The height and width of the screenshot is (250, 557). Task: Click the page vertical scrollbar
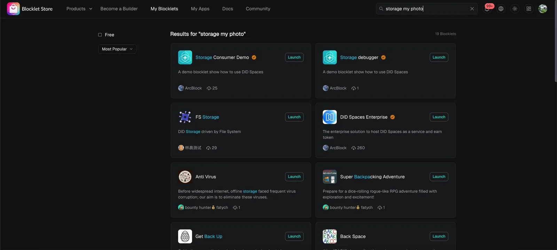click(x=555, y=42)
